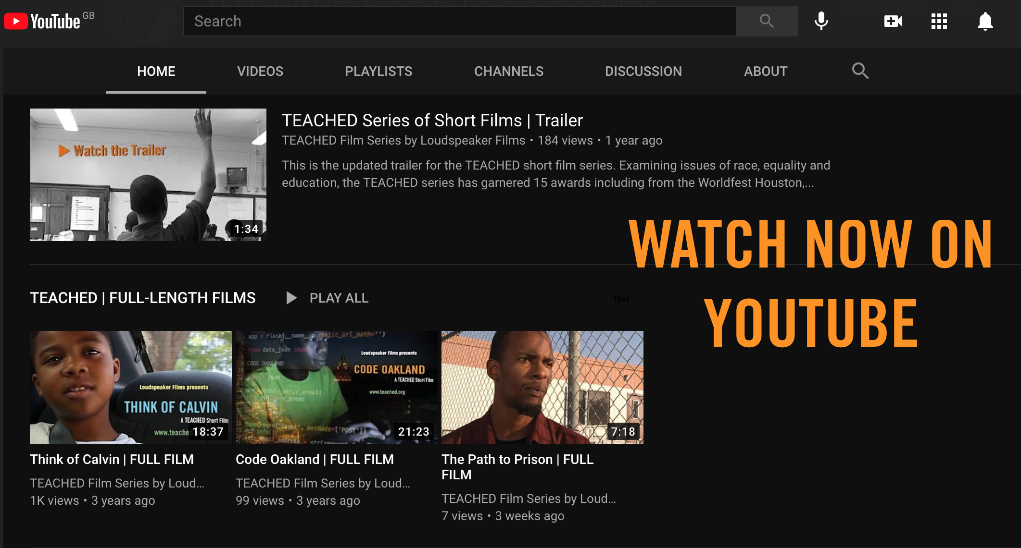Click the search magnifier button in top bar

coord(767,21)
